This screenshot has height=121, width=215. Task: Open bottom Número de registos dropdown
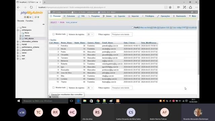90,88
